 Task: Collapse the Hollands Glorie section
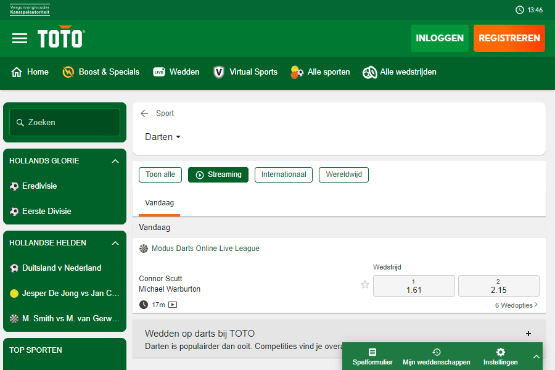point(115,161)
